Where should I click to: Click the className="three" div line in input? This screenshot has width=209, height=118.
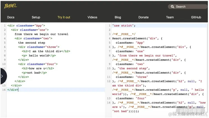click(39, 47)
